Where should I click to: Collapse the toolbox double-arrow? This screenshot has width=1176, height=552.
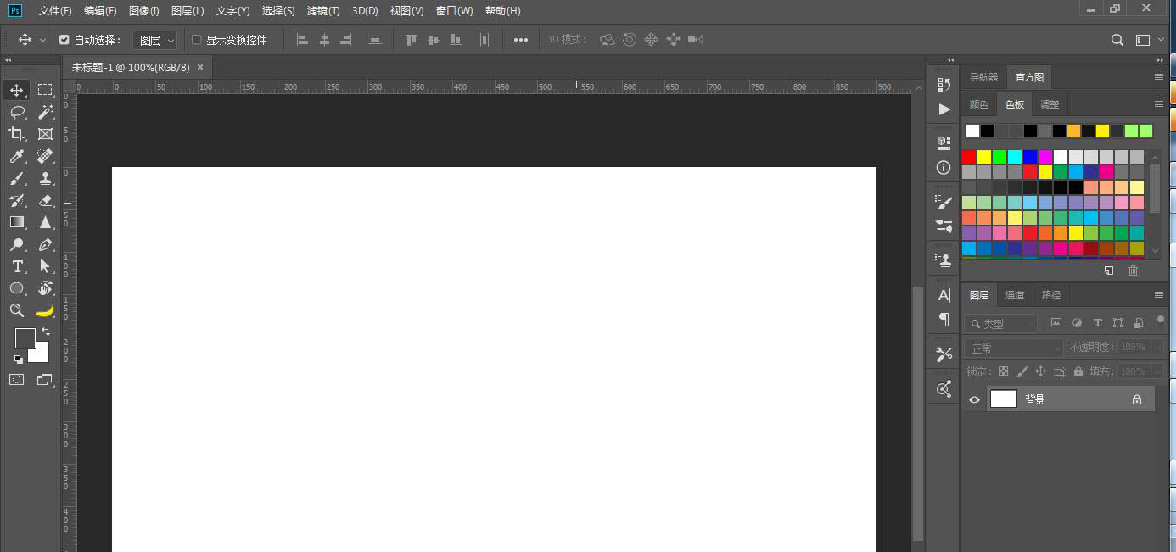coord(8,60)
